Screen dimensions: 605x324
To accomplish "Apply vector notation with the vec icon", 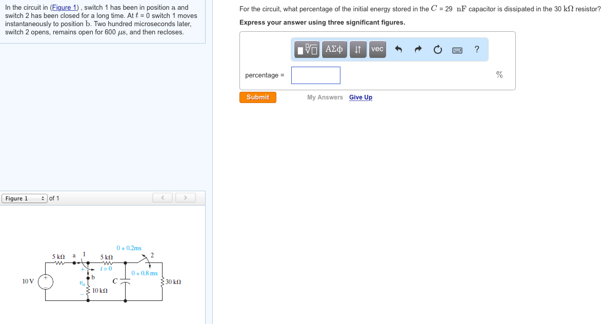I will pyautogui.click(x=377, y=49).
